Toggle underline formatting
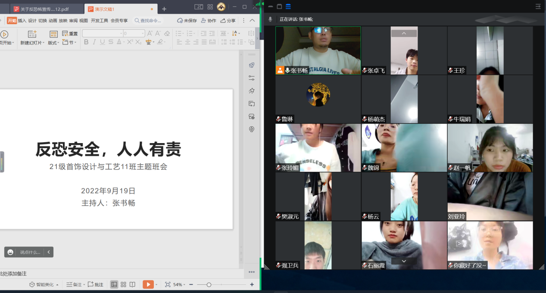The image size is (546, 293). pyautogui.click(x=103, y=42)
